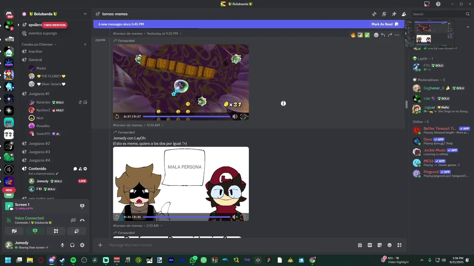Image resolution: width=474 pixels, height=266 pixels.
Task: Disconnect from voice phone icon
Action: 82,220
